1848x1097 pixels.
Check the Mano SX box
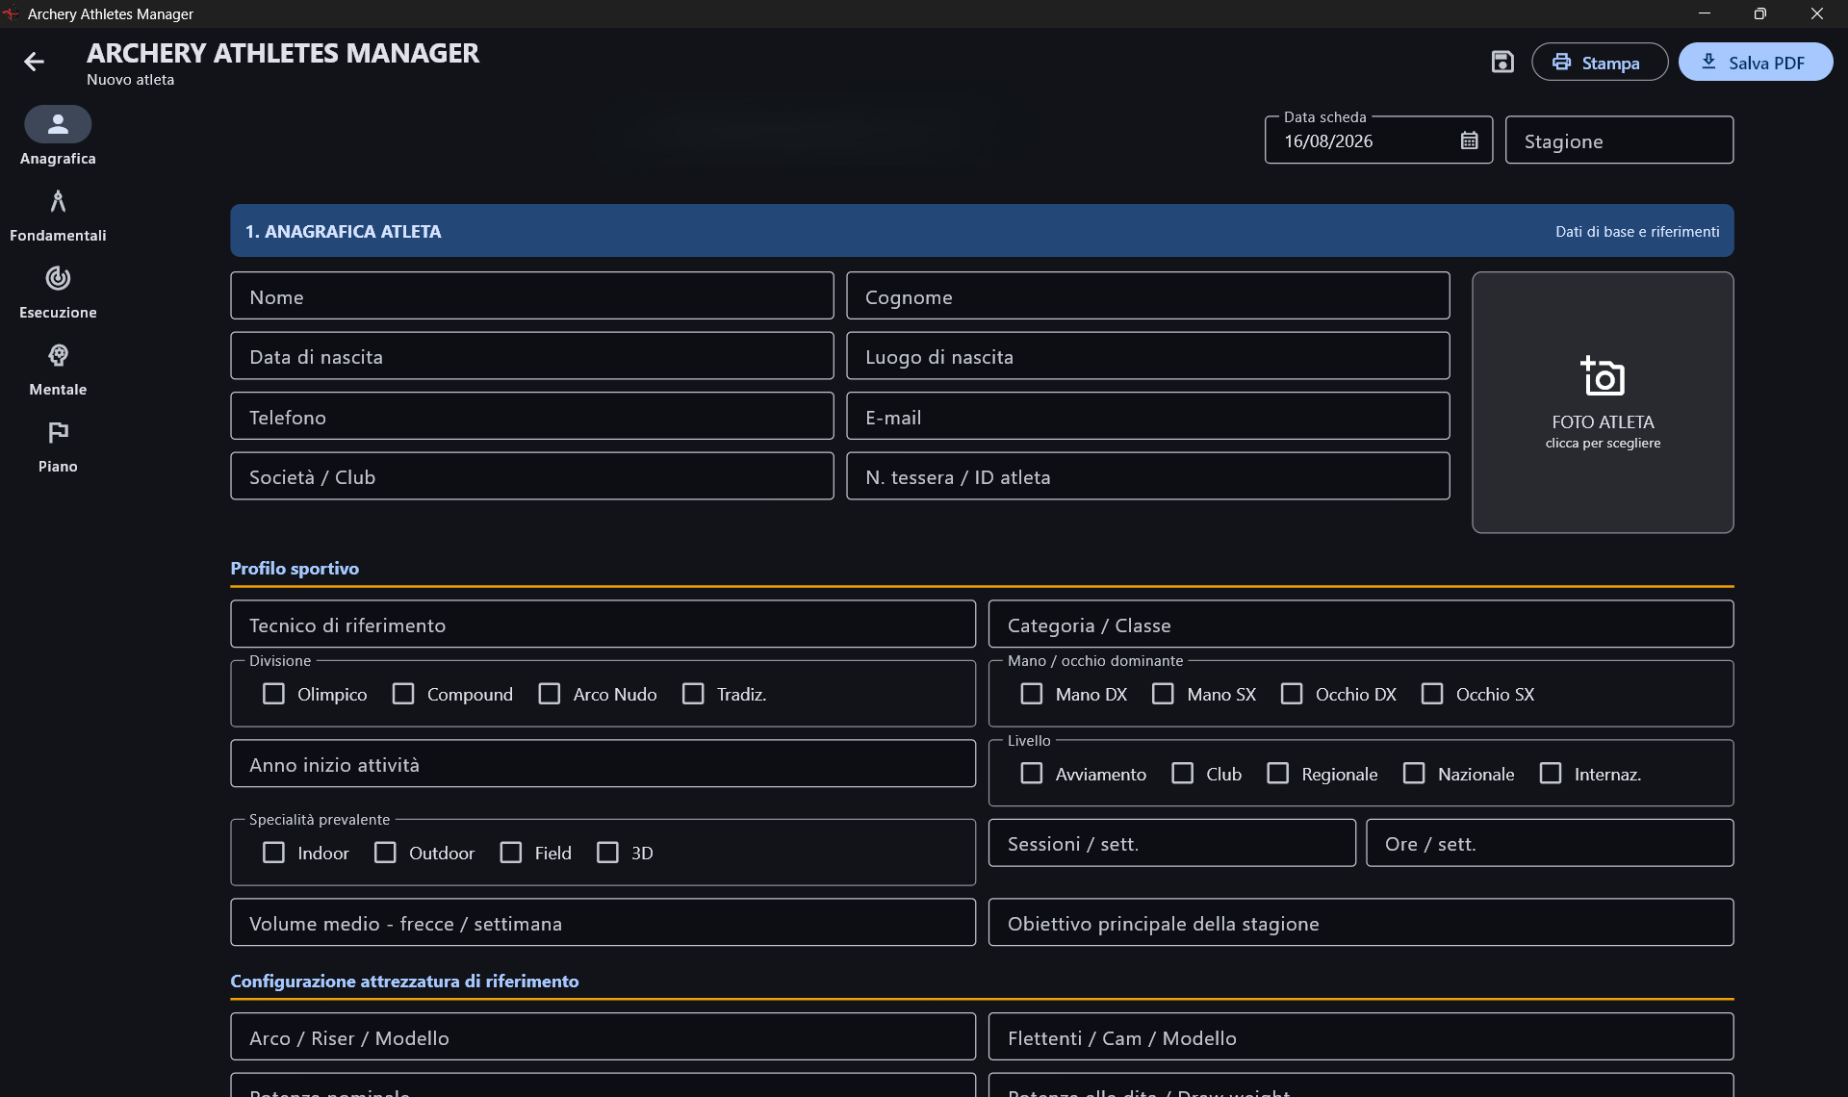1163,694
